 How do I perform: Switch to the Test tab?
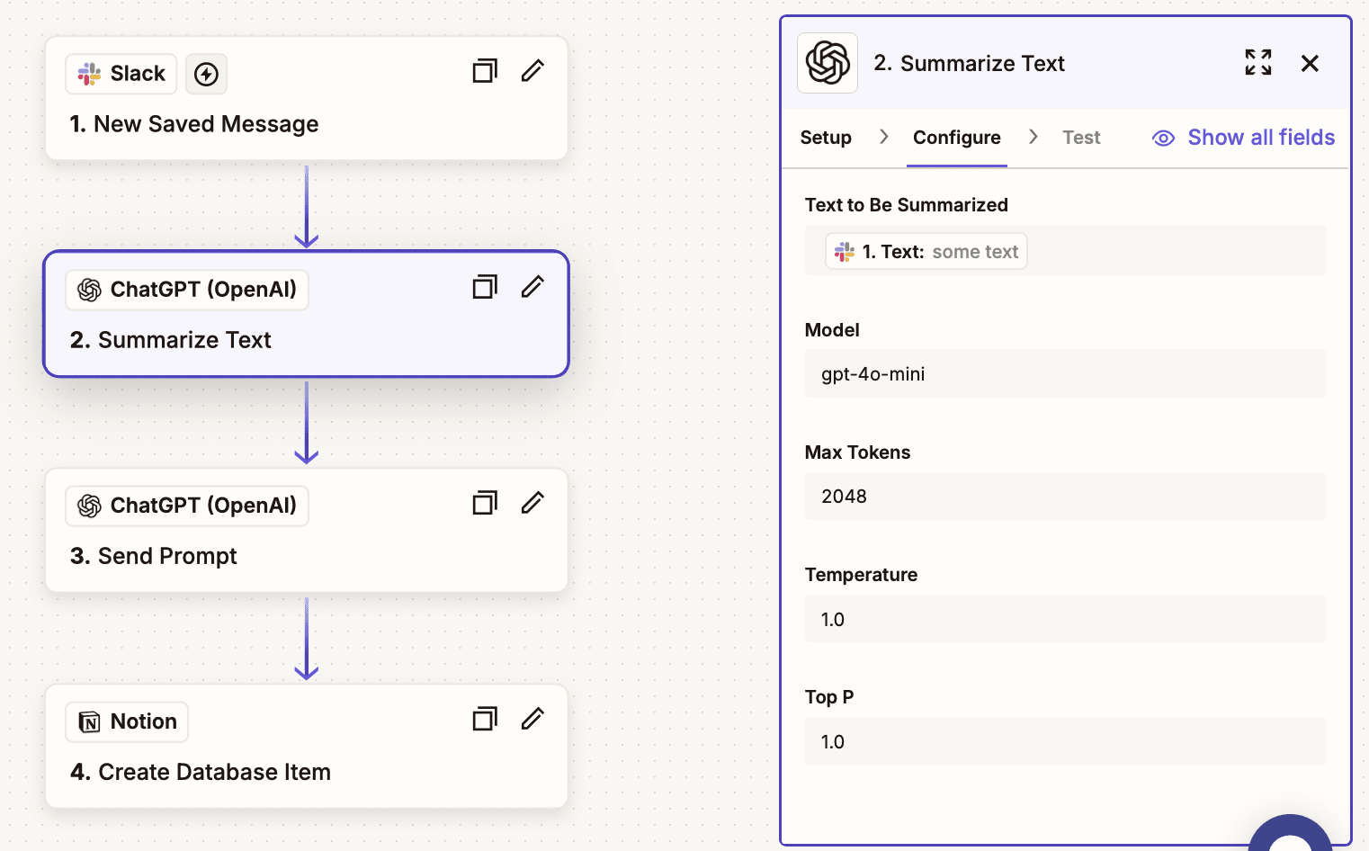click(x=1081, y=138)
